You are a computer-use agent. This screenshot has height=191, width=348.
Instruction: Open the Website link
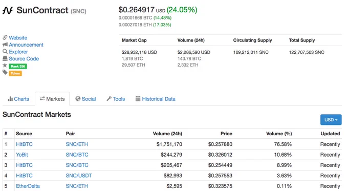click(18, 38)
